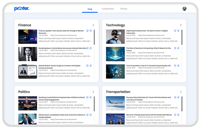Click the Finance section heading

(25, 25)
